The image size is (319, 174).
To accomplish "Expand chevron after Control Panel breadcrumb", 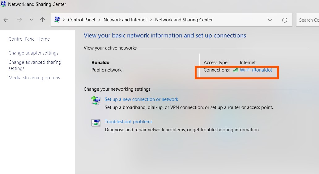I will pos(100,20).
